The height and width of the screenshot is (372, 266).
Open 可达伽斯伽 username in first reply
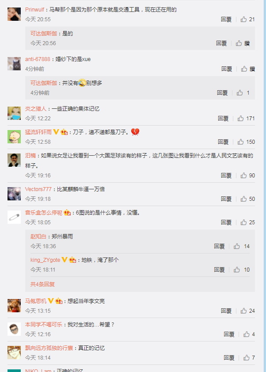[x=44, y=34]
